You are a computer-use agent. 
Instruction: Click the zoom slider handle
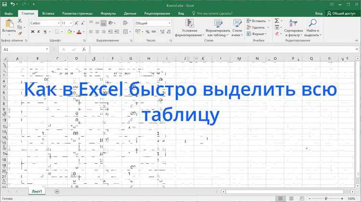pyautogui.click(x=326, y=198)
